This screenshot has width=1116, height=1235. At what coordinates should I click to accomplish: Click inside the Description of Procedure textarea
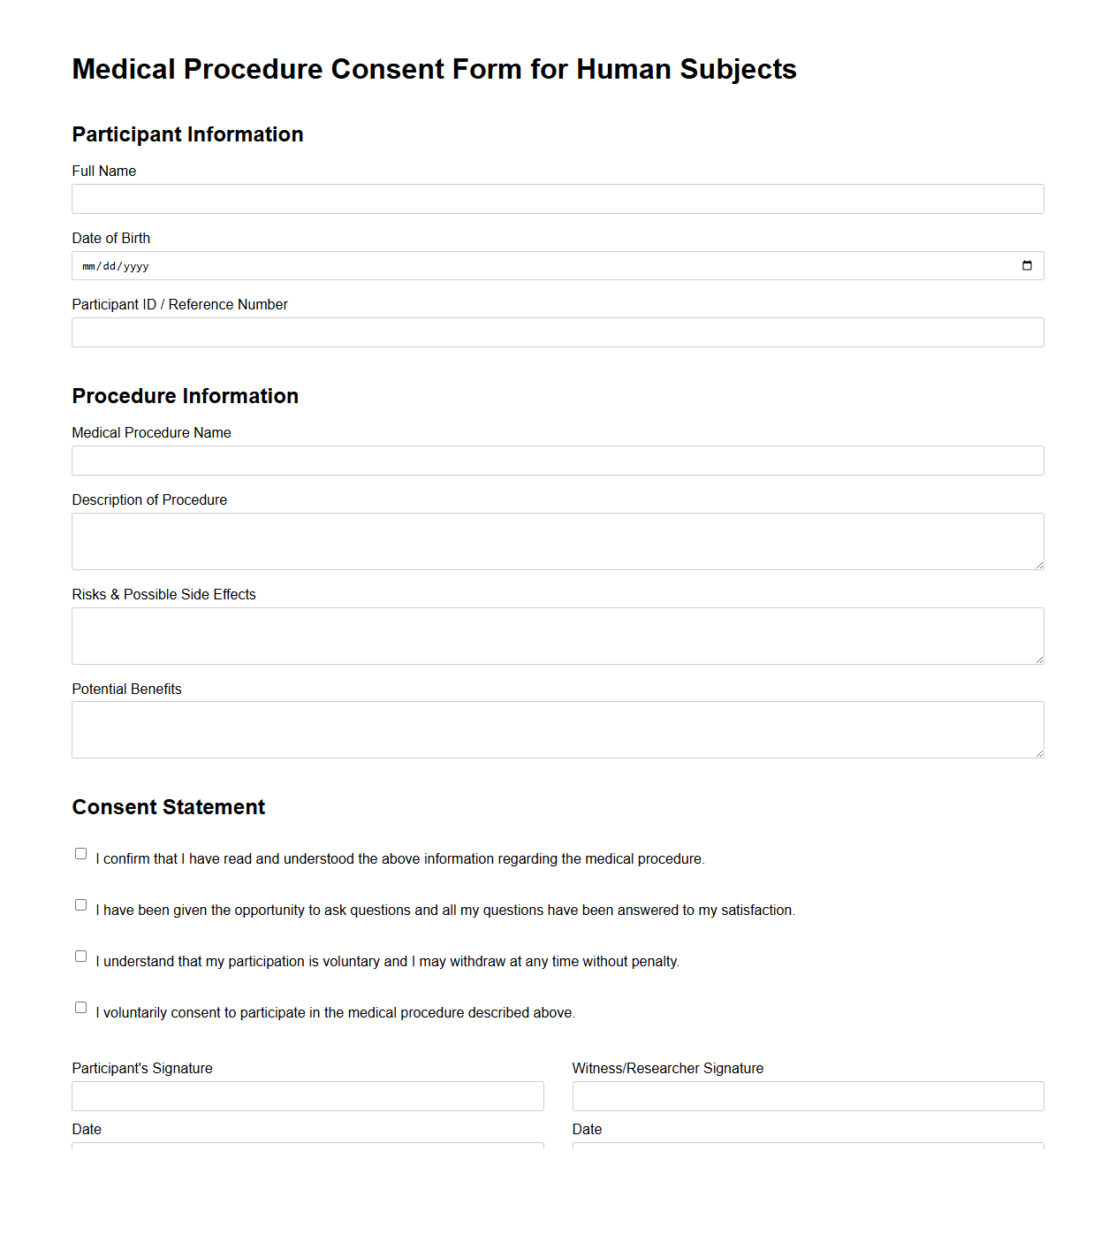pyautogui.click(x=558, y=540)
